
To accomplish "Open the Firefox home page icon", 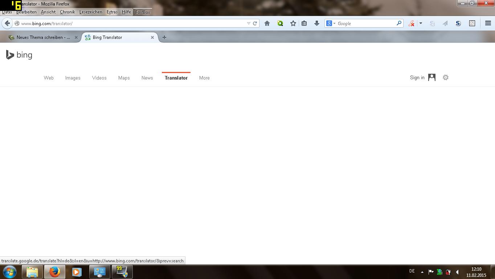I will [267, 23].
